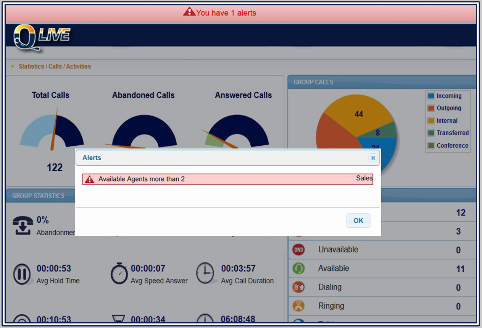Click the Abandonment phone icon
482x328 pixels.
pos(23,225)
